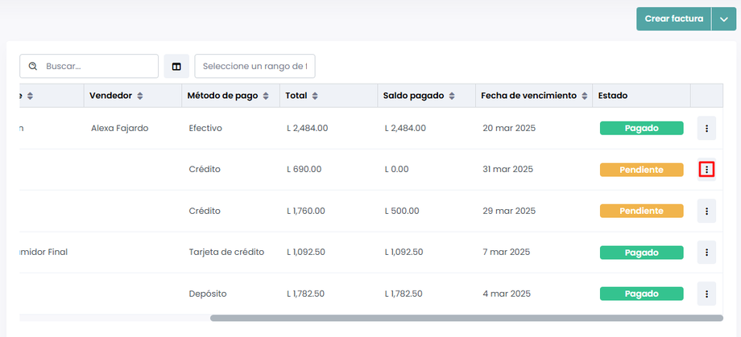The width and height of the screenshot is (741, 337).
Task: Click Pagado status for Alexa Fajardo row
Action: (x=641, y=128)
